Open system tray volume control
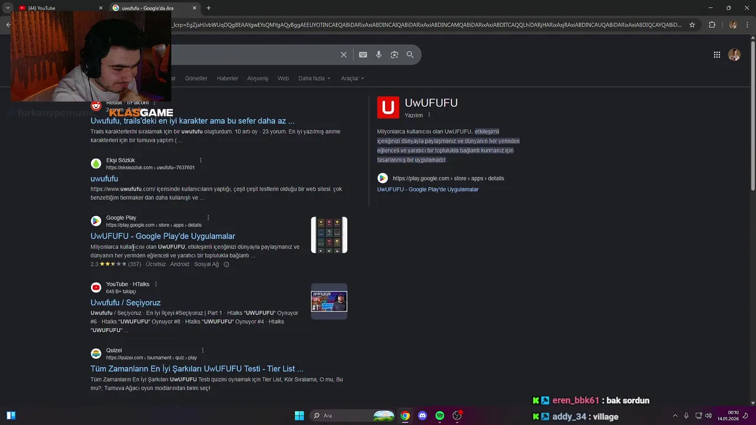Image resolution: width=756 pixels, height=425 pixels. tap(709, 416)
